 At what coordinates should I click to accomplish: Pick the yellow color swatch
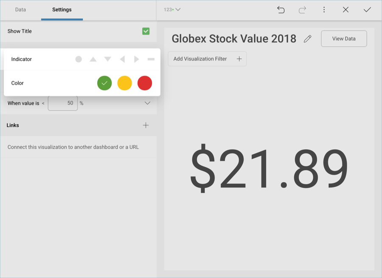(x=124, y=83)
